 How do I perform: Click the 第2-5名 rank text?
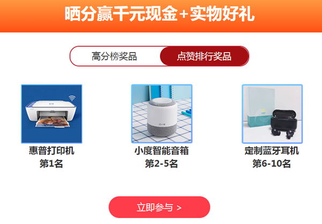tap(162, 164)
